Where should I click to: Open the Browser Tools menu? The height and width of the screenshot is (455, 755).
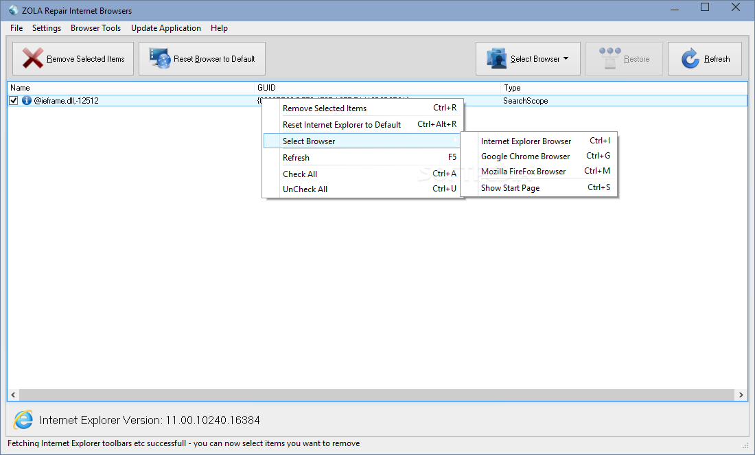96,28
